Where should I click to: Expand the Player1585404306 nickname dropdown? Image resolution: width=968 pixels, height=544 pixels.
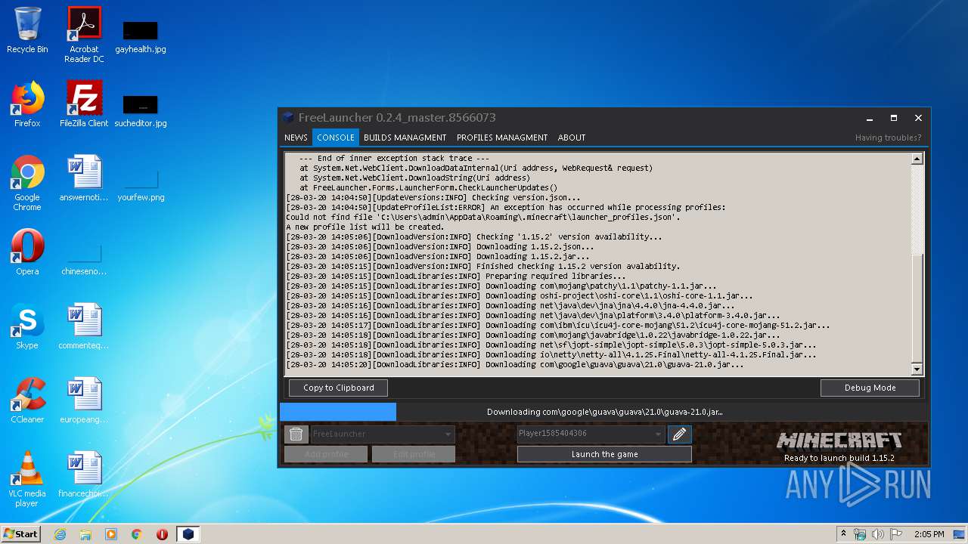click(658, 434)
